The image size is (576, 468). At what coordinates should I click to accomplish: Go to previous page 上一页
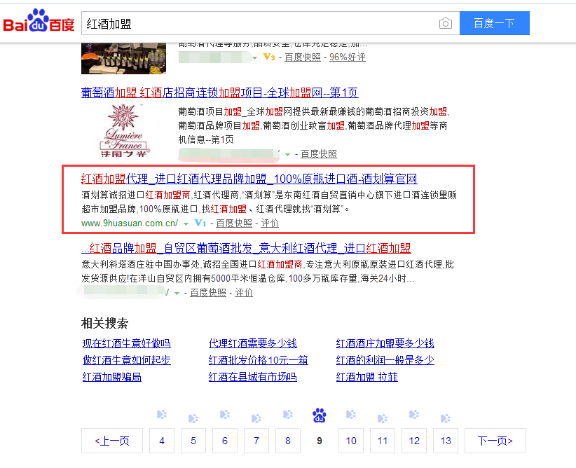point(112,441)
